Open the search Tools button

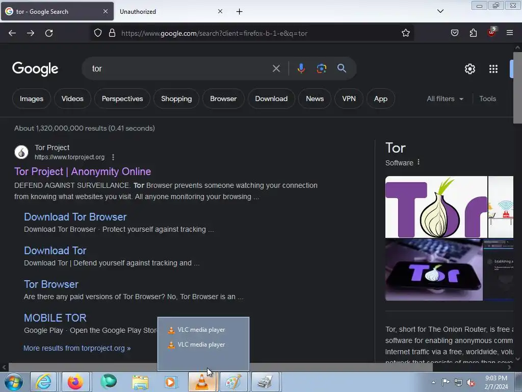pyautogui.click(x=487, y=99)
